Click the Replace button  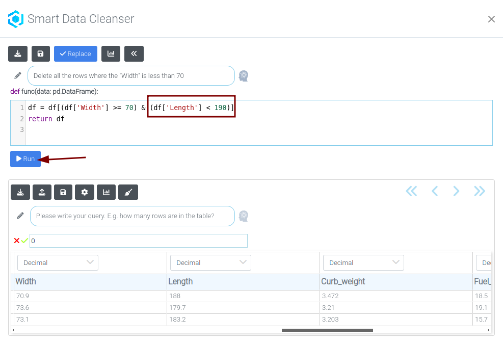(75, 54)
